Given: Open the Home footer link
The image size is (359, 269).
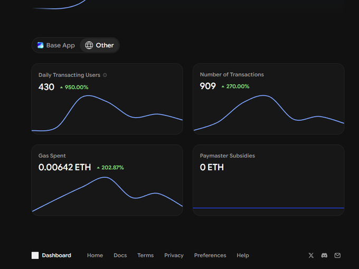Looking at the screenshot, I should pyautogui.click(x=95, y=255).
